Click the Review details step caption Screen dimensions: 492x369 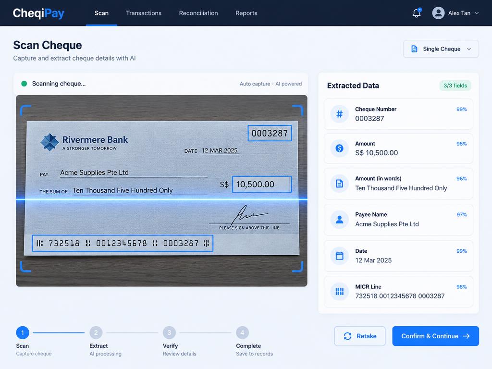(180, 354)
